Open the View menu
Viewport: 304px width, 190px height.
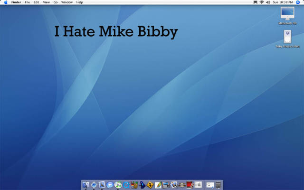click(x=47, y=2)
